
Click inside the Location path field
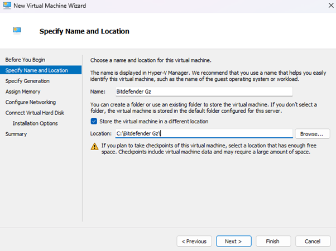pyautogui.click(x=203, y=134)
